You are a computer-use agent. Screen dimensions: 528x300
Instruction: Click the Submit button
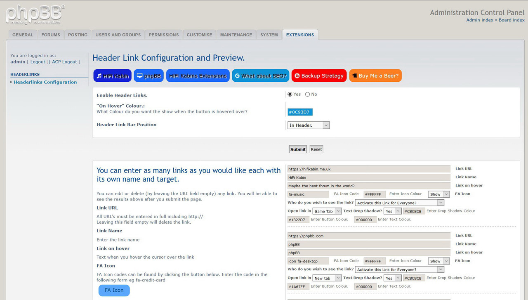point(298,149)
